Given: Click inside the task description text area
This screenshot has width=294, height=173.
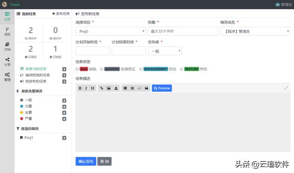Looking at the screenshot, I should (183, 122).
